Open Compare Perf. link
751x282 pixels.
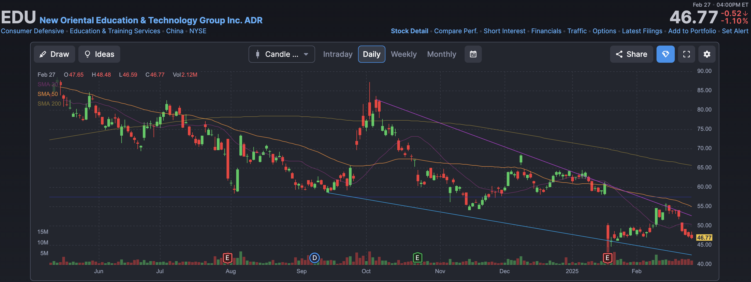(x=456, y=31)
